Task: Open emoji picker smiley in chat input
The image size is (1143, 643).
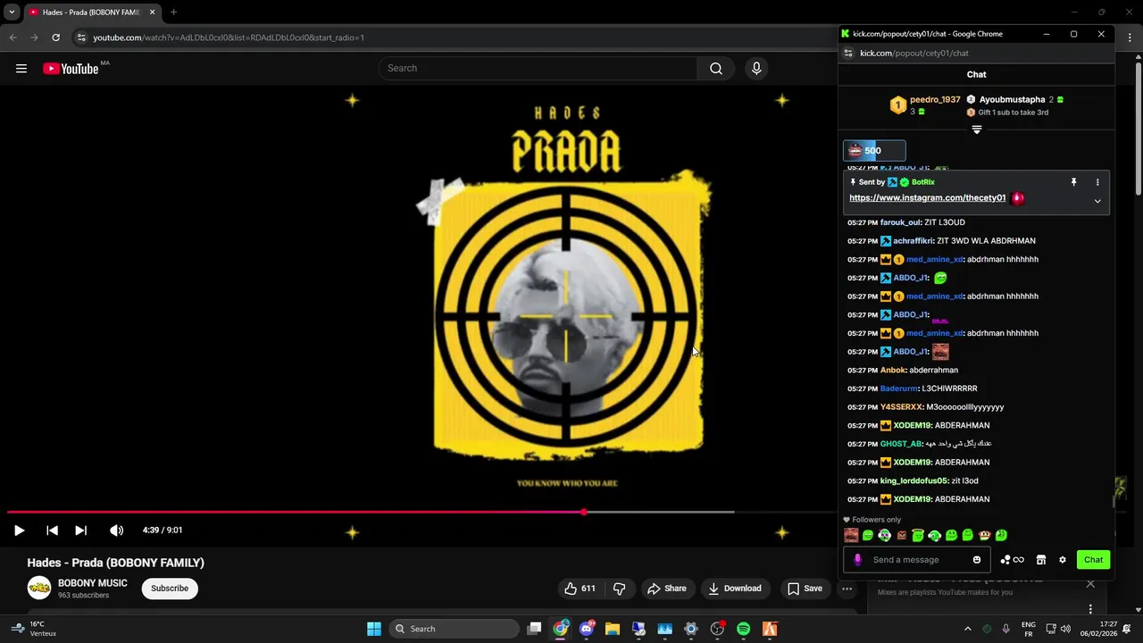Action: [x=977, y=560]
